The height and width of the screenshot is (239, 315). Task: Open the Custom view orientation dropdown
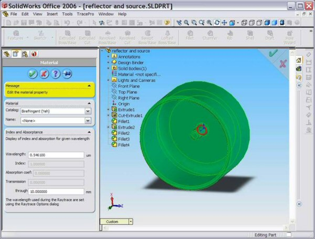coord(131,221)
